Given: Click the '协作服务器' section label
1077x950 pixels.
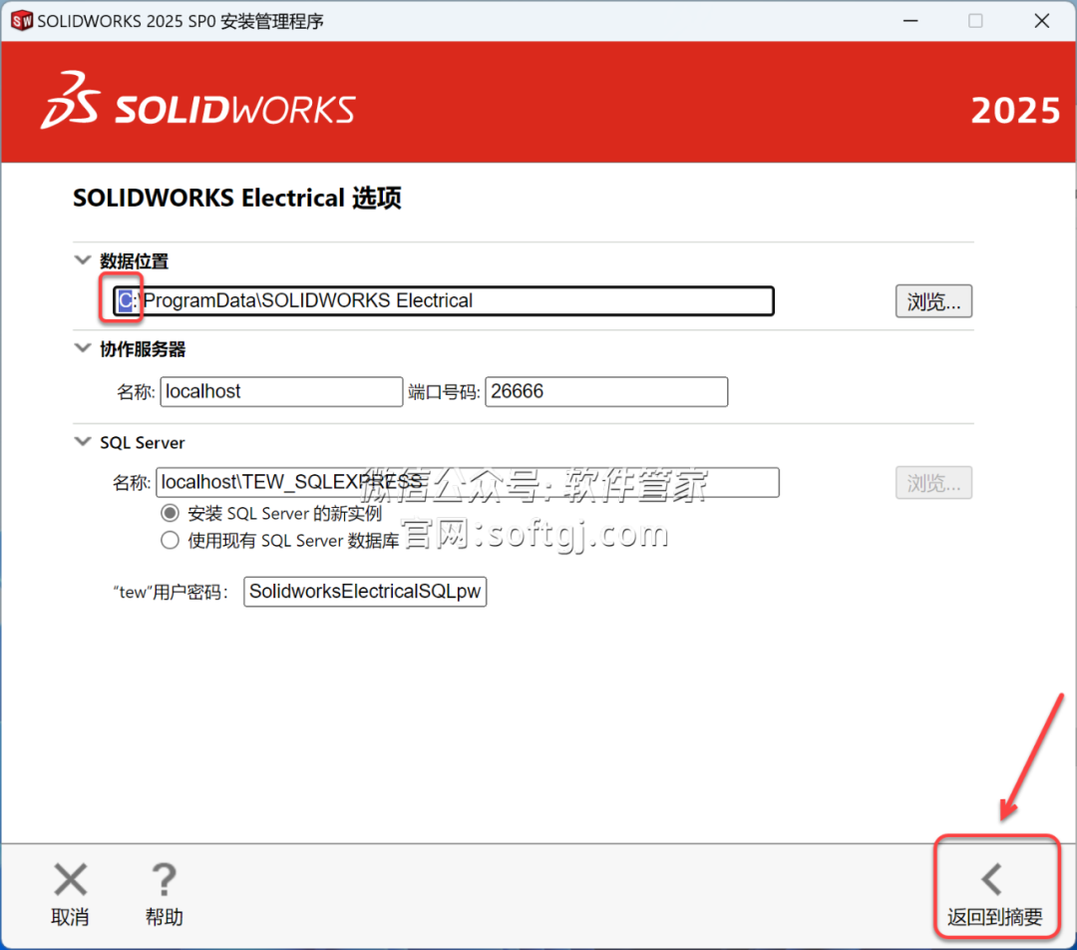Looking at the screenshot, I should point(143,349).
